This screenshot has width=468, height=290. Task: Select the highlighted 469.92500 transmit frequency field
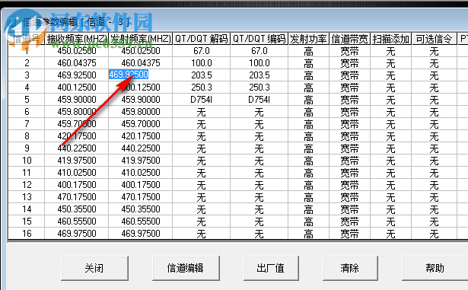pos(129,75)
